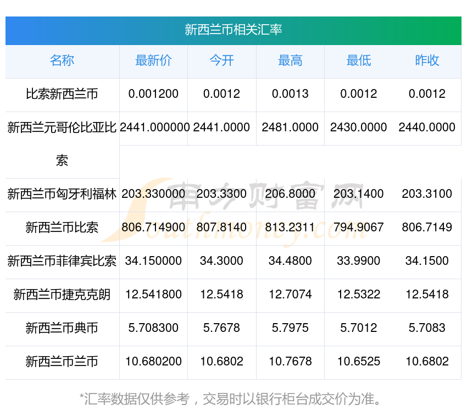Select the 今开 column header
This screenshot has width=467, height=416.
coord(221,60)
